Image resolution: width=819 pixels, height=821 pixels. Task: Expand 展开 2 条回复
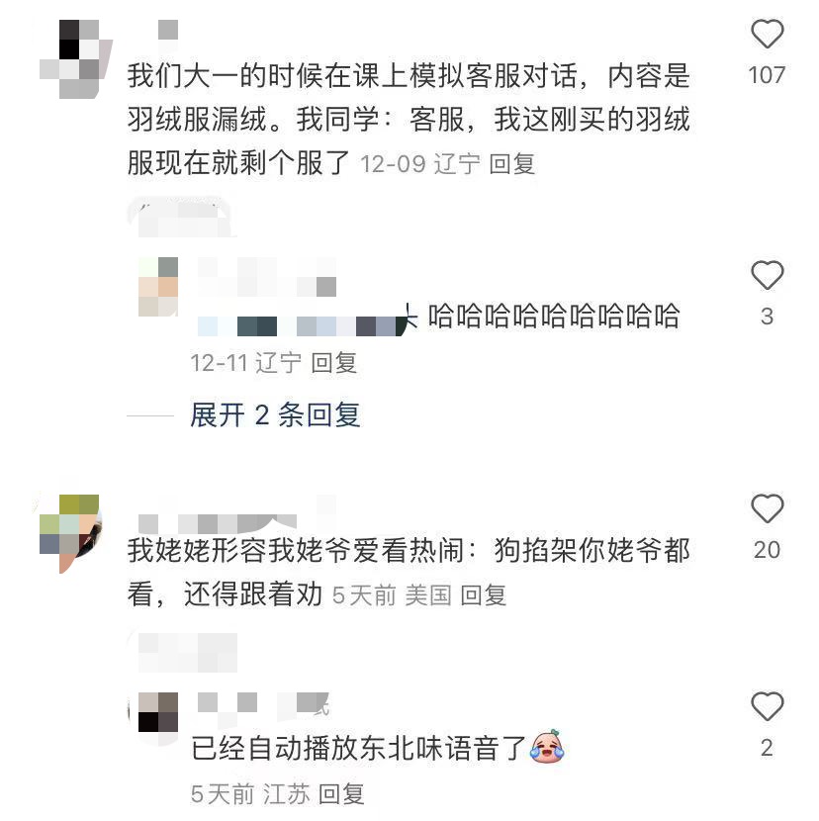(275, 415)
